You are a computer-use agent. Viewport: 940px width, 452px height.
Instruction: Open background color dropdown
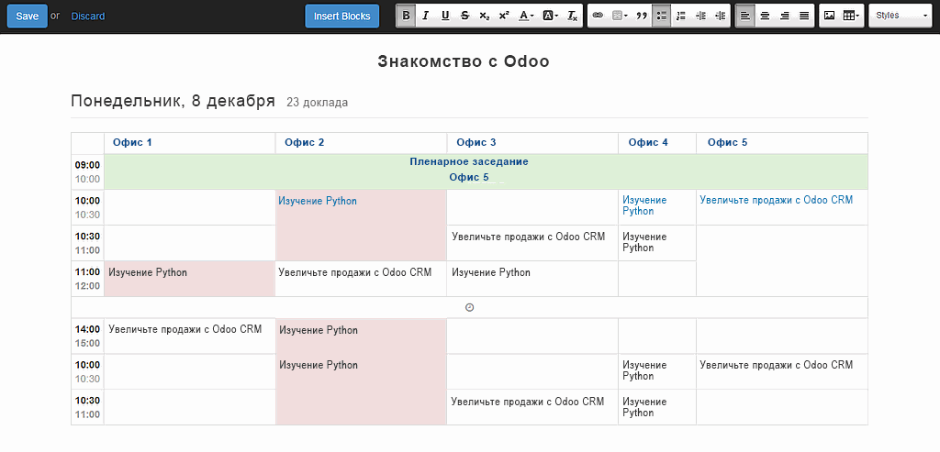[x=551, y=17]
